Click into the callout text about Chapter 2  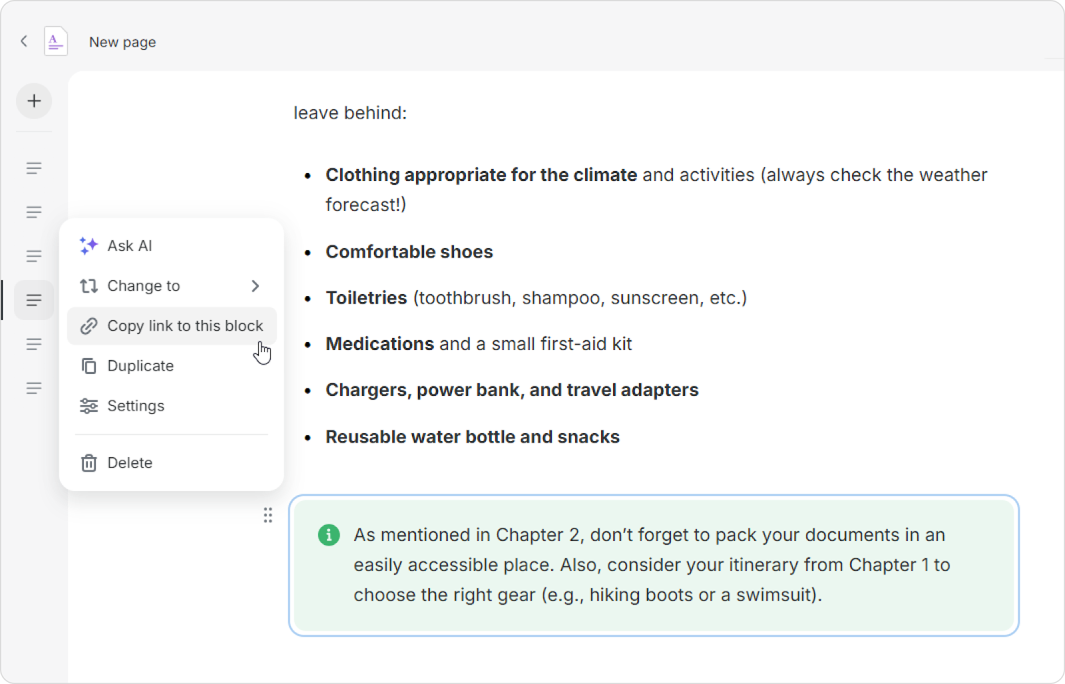(651, 565)
